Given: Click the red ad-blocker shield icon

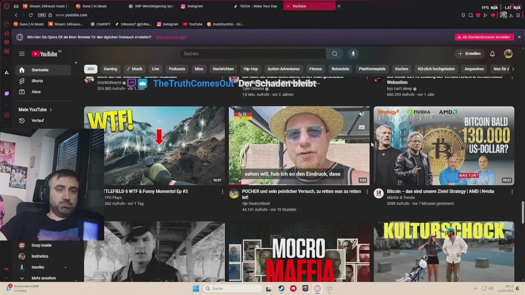Looking at the screenshot, I should [x=478, y=15].
